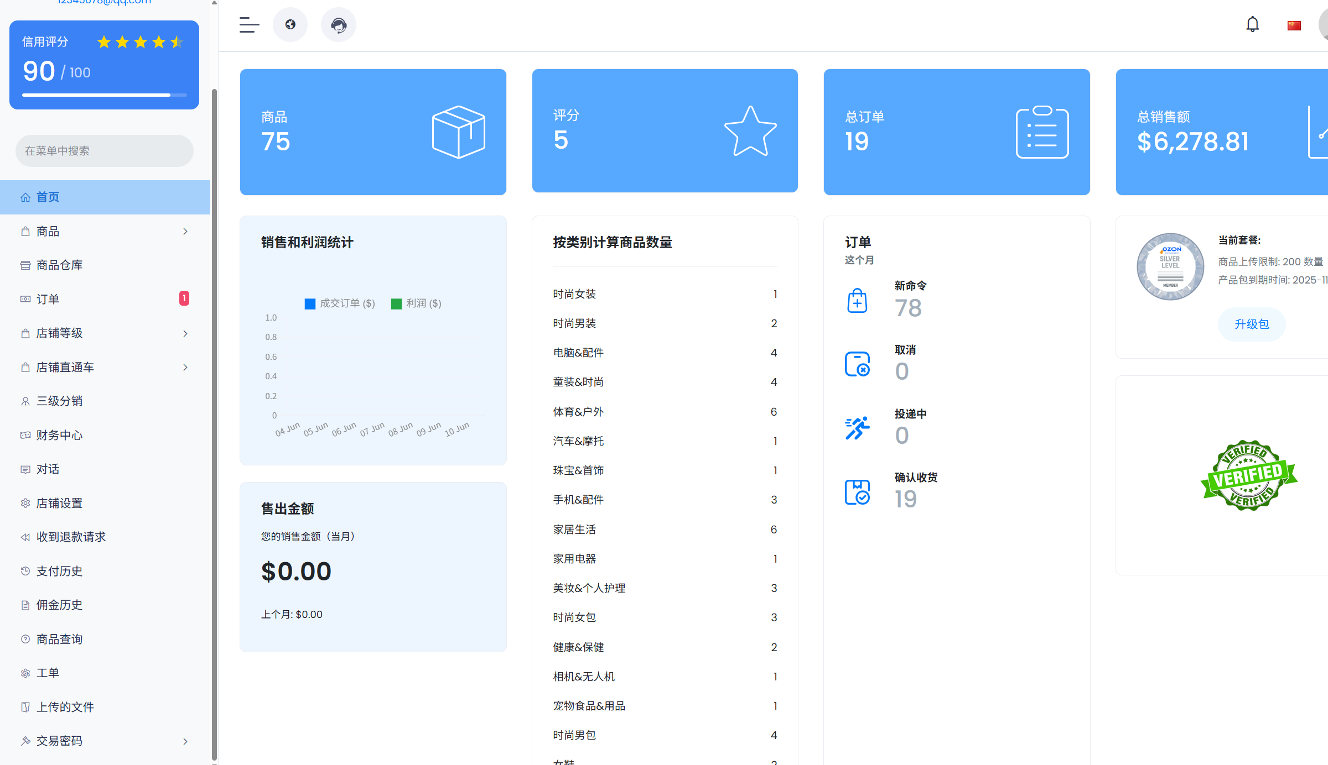Click the 取消 cancelled orders icon
Image resolution: width=1328 pixels, height=765 pixels.
tap(857, 364)
